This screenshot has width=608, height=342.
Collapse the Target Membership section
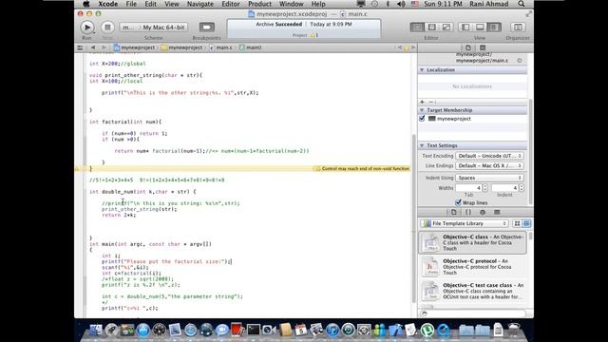[x=422, y=110]
